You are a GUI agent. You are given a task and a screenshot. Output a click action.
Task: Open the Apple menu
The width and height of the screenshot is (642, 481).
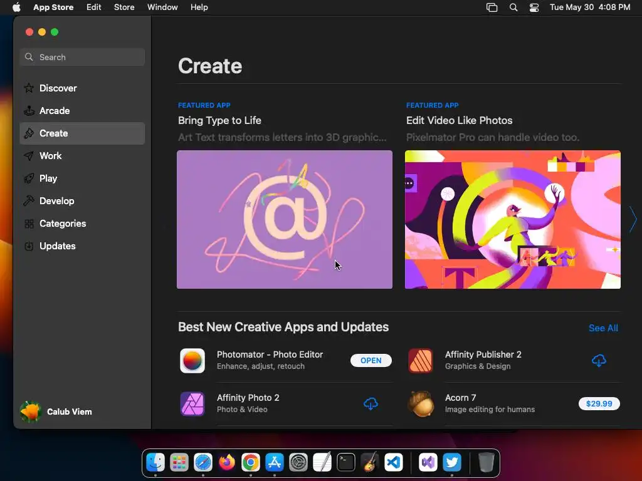coord(16,8)
